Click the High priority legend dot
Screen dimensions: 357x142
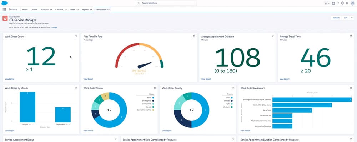232,104
